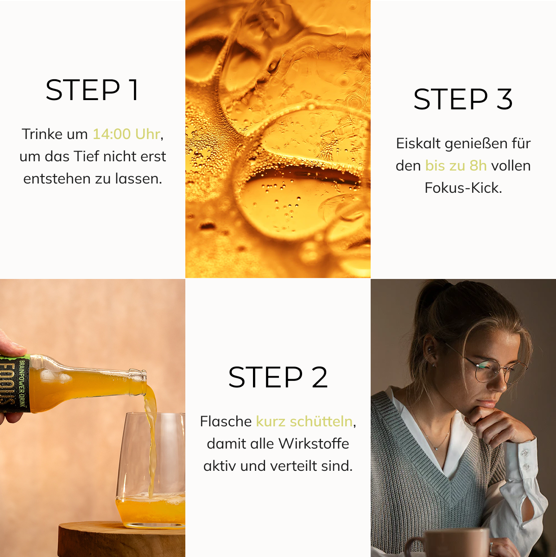The width and height of the screenshot is (556, 557).
Task: Click 'damit alle Wirkstoffe' text line
Action: click(x=278, y=443)
